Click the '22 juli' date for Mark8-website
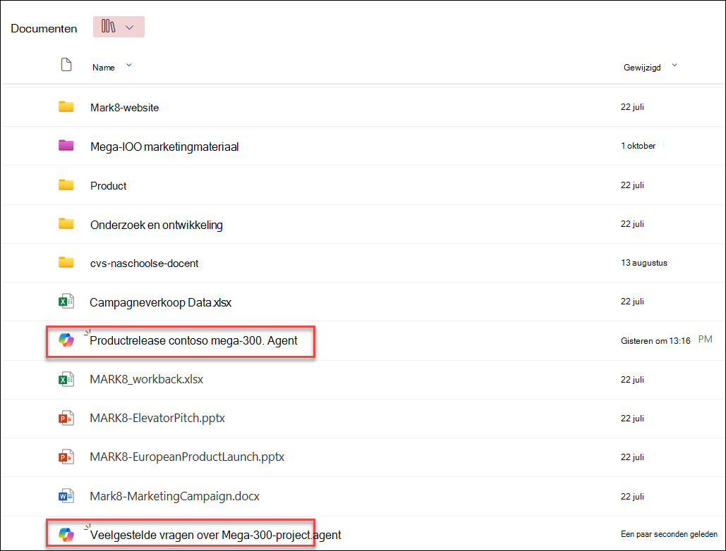Screen dimensions: 726x551 click(x=632, y=107)
